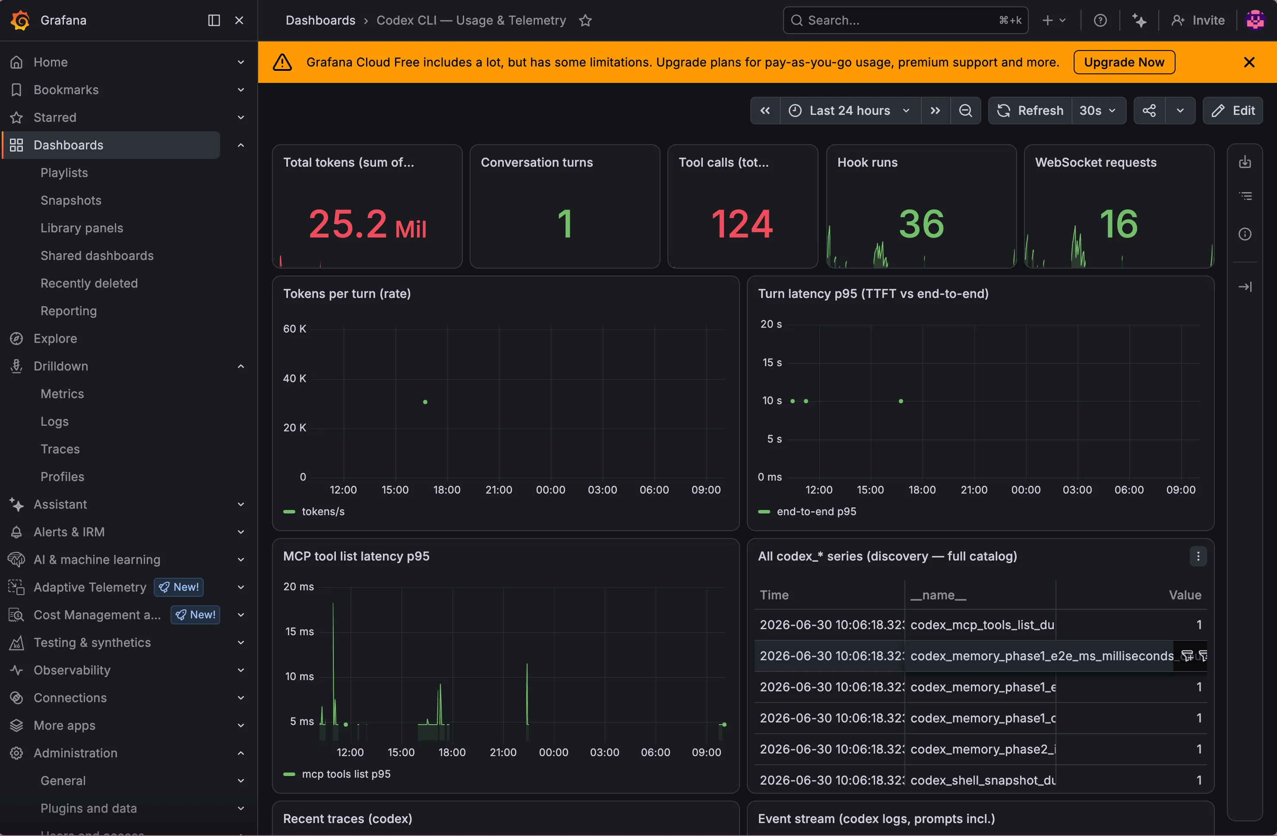Click the Refresh button
The image size is (1277, 836).
1030,111
